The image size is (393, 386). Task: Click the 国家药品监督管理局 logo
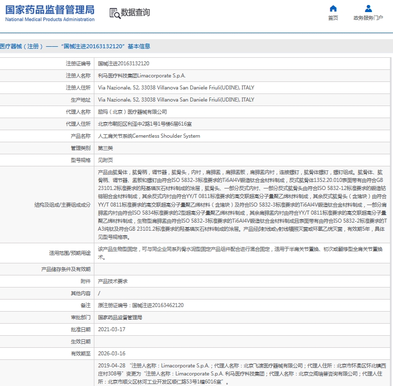point(50,10)
